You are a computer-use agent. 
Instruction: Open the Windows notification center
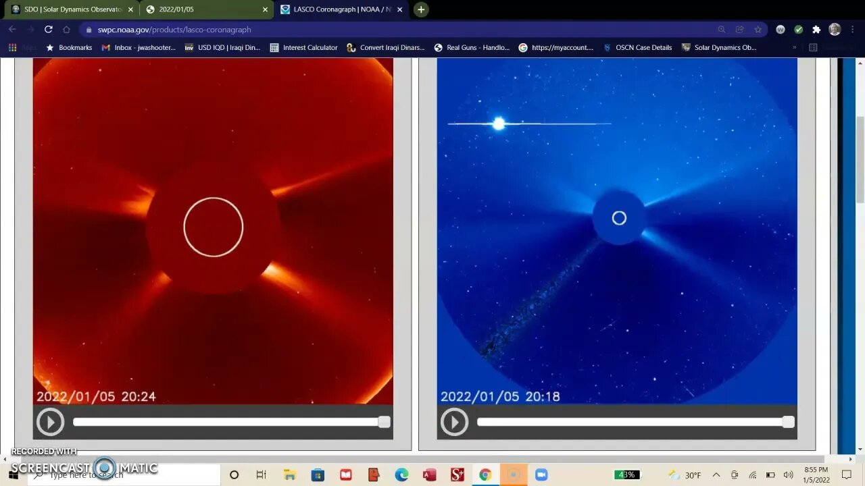point(847,475)
